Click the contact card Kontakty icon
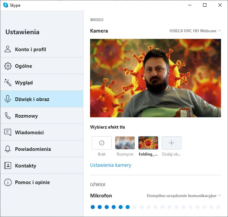228x217 pixels. coord(8,165)
